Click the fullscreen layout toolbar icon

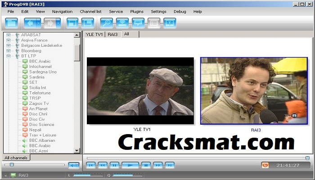tap(88, 23)
